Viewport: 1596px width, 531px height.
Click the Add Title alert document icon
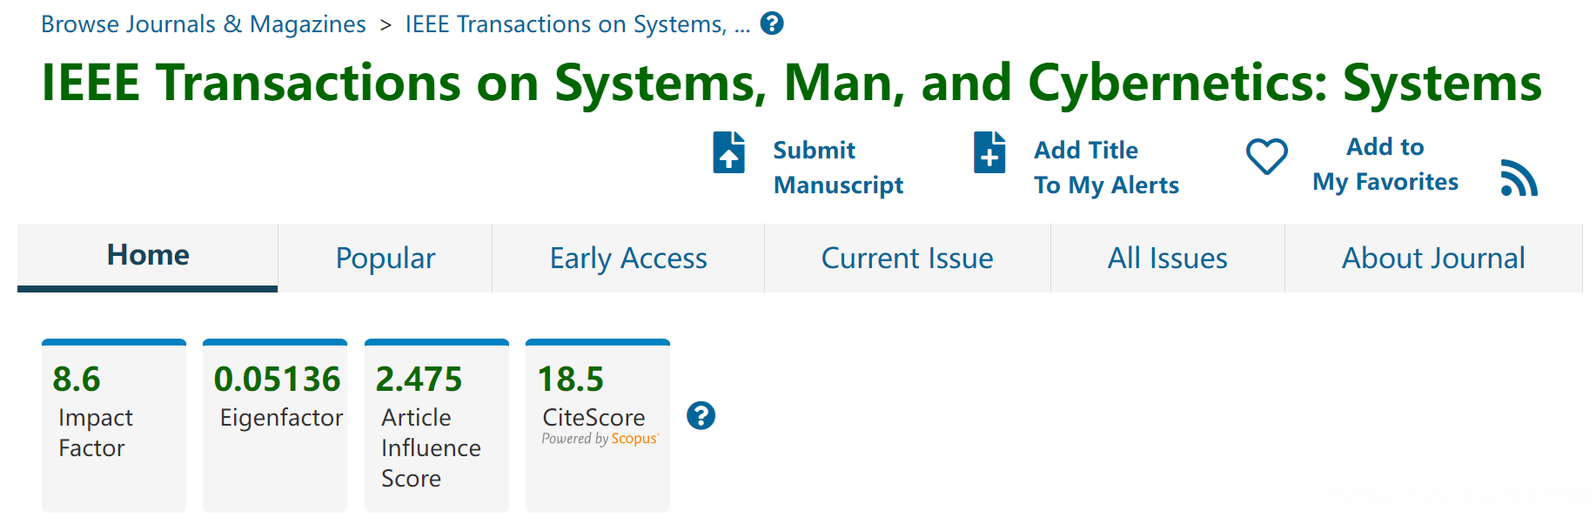(989, 152)
